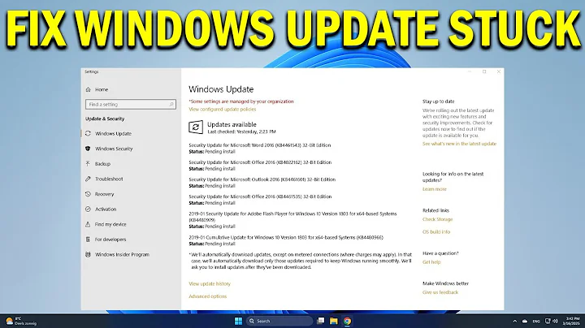Close the Settings window
Image resolution: width=585 pixels, height=328 pixels.
(498, 71)
